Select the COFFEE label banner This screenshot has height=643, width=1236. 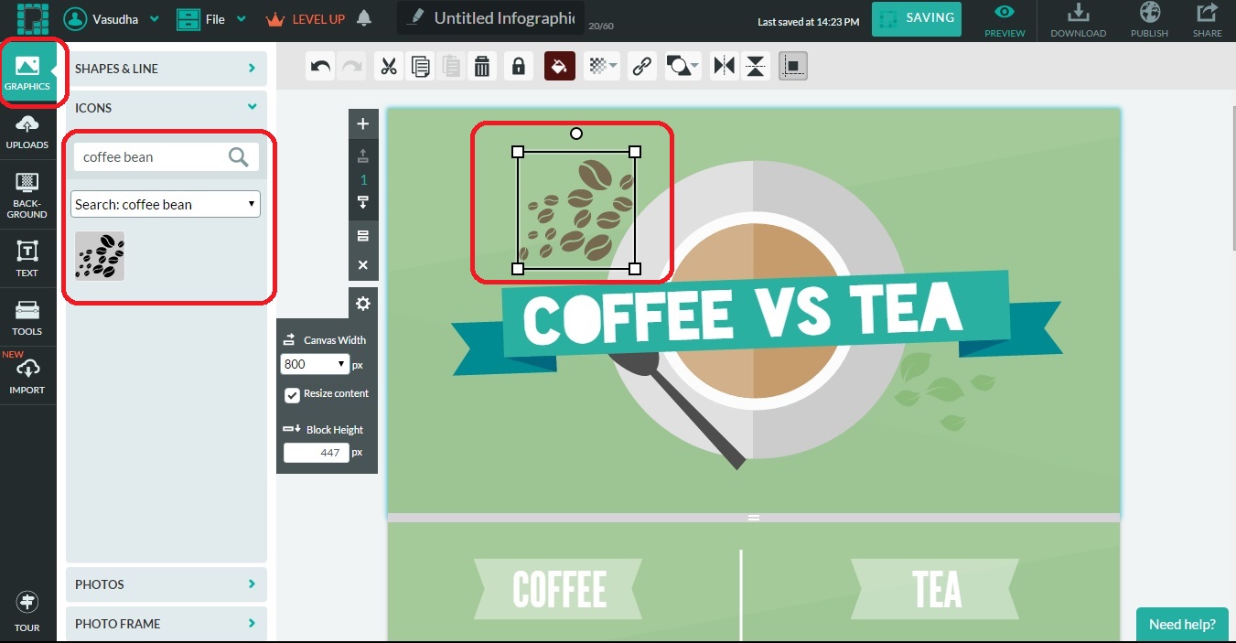pyautogui.click(x=559, y=589)
